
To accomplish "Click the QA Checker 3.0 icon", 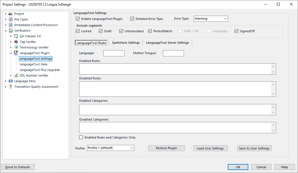I will click(16, 36).
